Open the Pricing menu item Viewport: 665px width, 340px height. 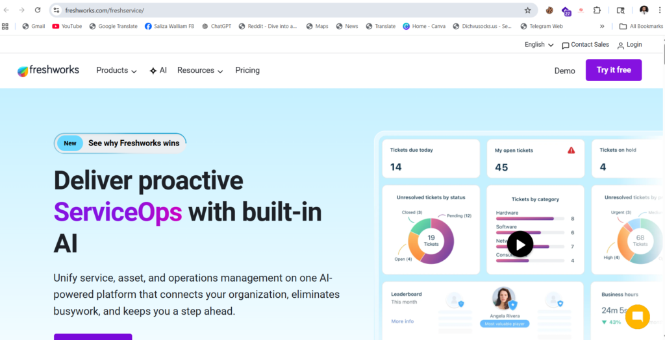tap(247, 71)
